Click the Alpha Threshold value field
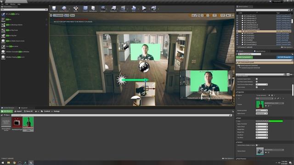This screenshot has width=294, height=165. [x=261, y=124]
